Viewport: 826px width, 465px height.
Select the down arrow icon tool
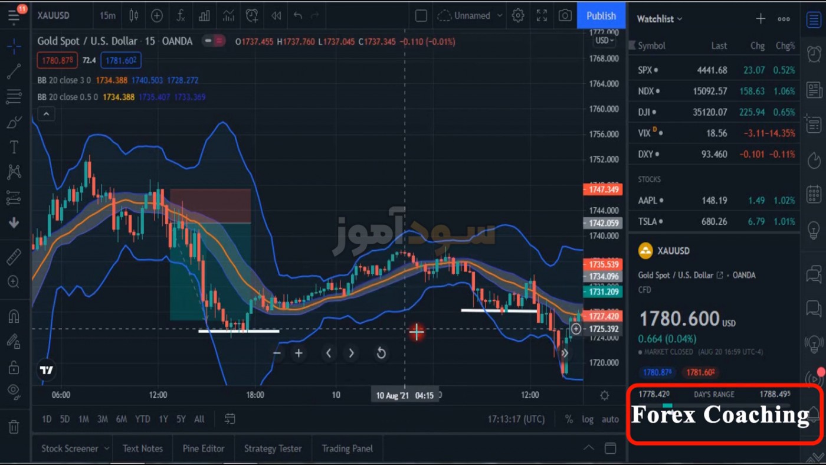(14, 222)
